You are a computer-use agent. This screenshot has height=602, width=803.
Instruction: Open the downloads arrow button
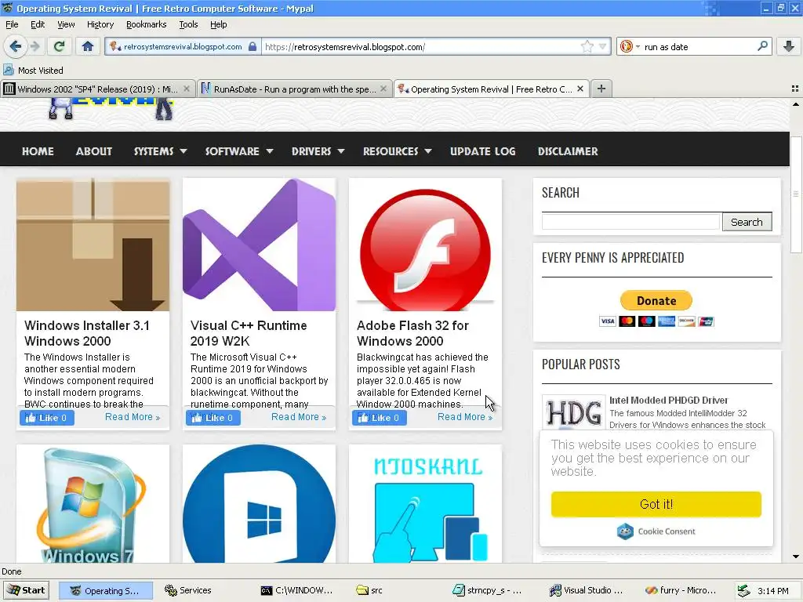[x=789, y=46]
